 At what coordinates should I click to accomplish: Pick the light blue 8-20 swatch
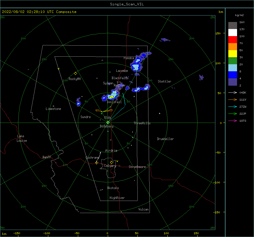(233, 68)
